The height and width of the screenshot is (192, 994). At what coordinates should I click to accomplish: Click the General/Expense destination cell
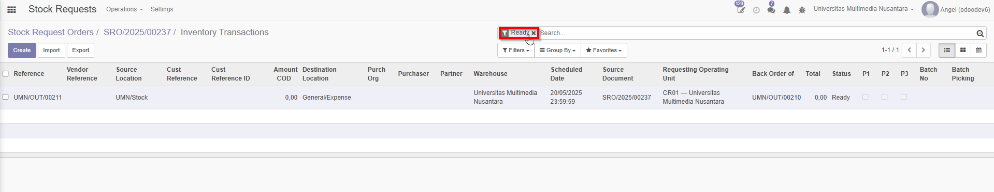(x=327, y=98)
